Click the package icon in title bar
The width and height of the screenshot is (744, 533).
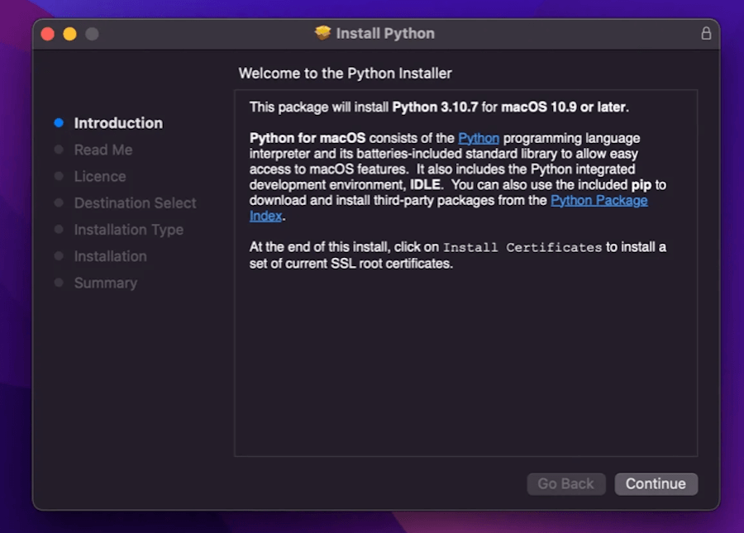(322, 33)
